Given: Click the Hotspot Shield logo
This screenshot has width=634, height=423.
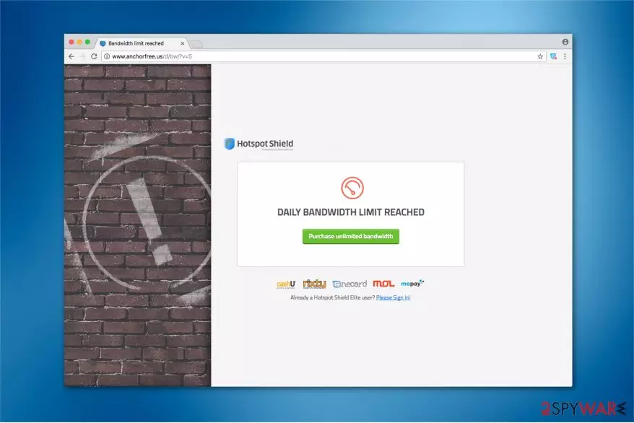Looking at the screenshot, I should [x=259, y=144].
